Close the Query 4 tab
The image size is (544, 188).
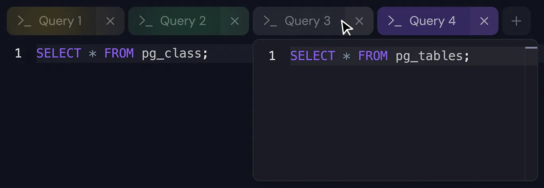coord(484,21)
